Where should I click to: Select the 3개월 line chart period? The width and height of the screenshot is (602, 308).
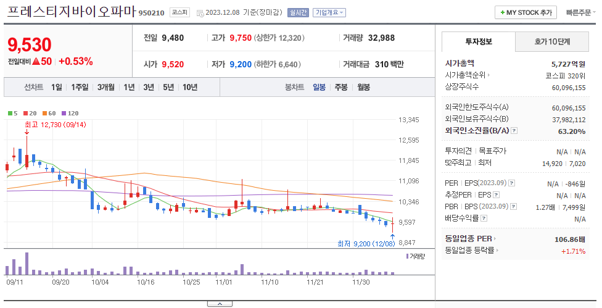[x=105, y=87]
